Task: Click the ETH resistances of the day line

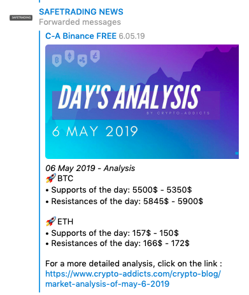Action: [117, 244]
